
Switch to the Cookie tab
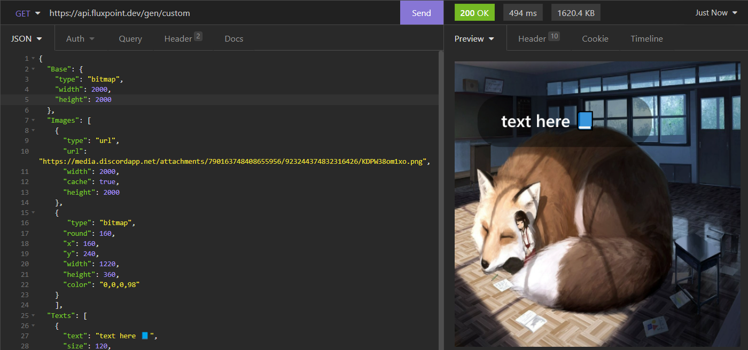pyautogui.click(x=595, y=39)
